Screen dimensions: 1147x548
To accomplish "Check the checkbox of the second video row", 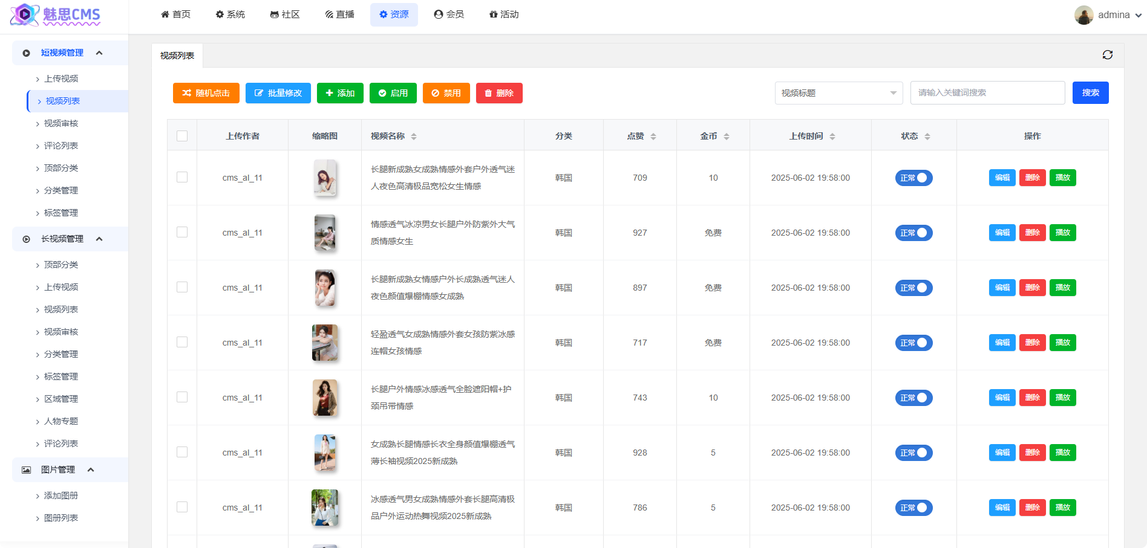I will click(x=182, y=233).
